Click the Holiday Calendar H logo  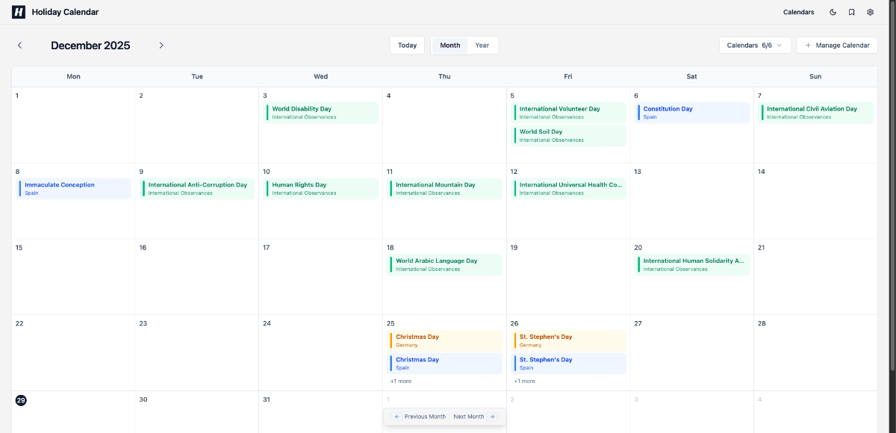click(x=19, y=12)
